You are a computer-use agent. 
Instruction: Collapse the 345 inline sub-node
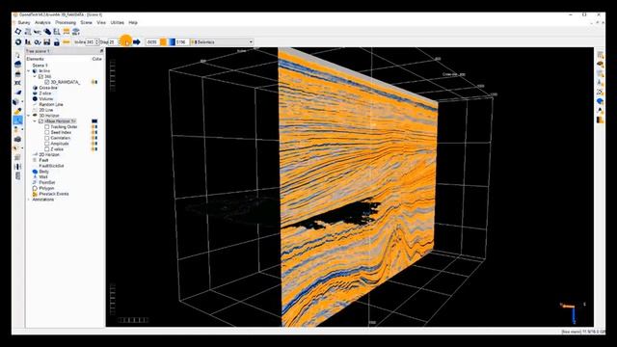tap(35, 77)
